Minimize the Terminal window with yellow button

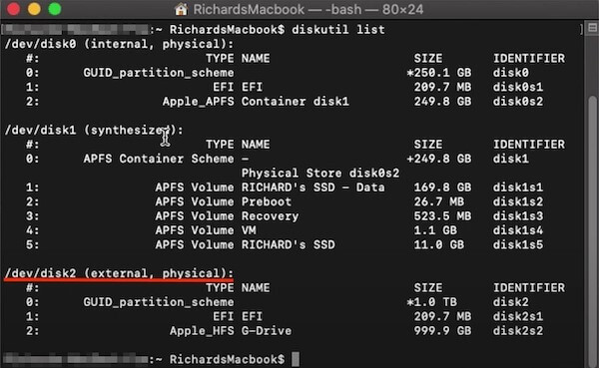(34, 9)
